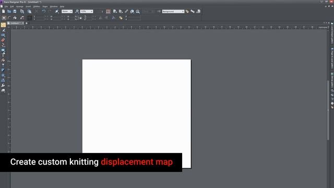Screen dimensions: 334x188
Task: Select the Shadow tool
Action: point(3,70)
